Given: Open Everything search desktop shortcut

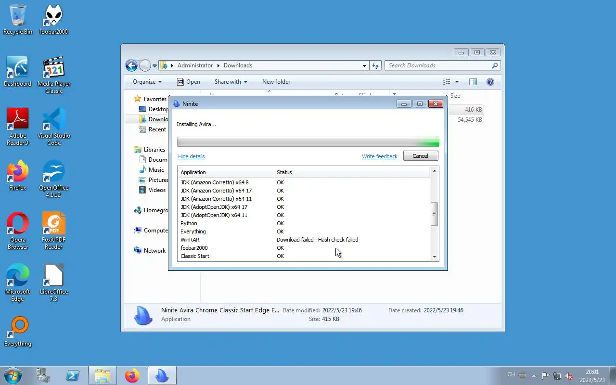Looking at the screenshot, I should pyautogui.click(x=18, y=332).
